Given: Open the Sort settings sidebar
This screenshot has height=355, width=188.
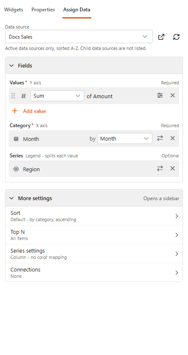Looking at the screenshot, I should [x=94, y=216].
